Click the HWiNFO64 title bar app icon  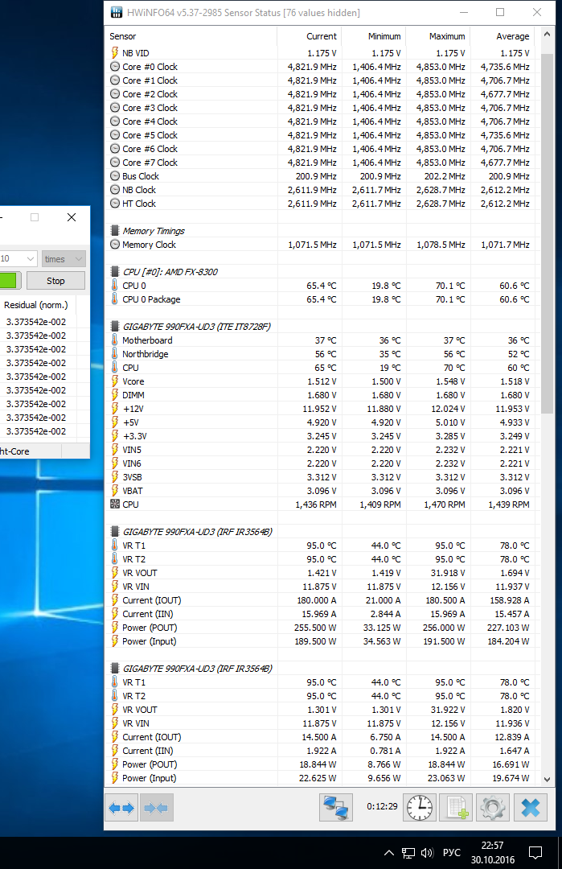(117, 12)
